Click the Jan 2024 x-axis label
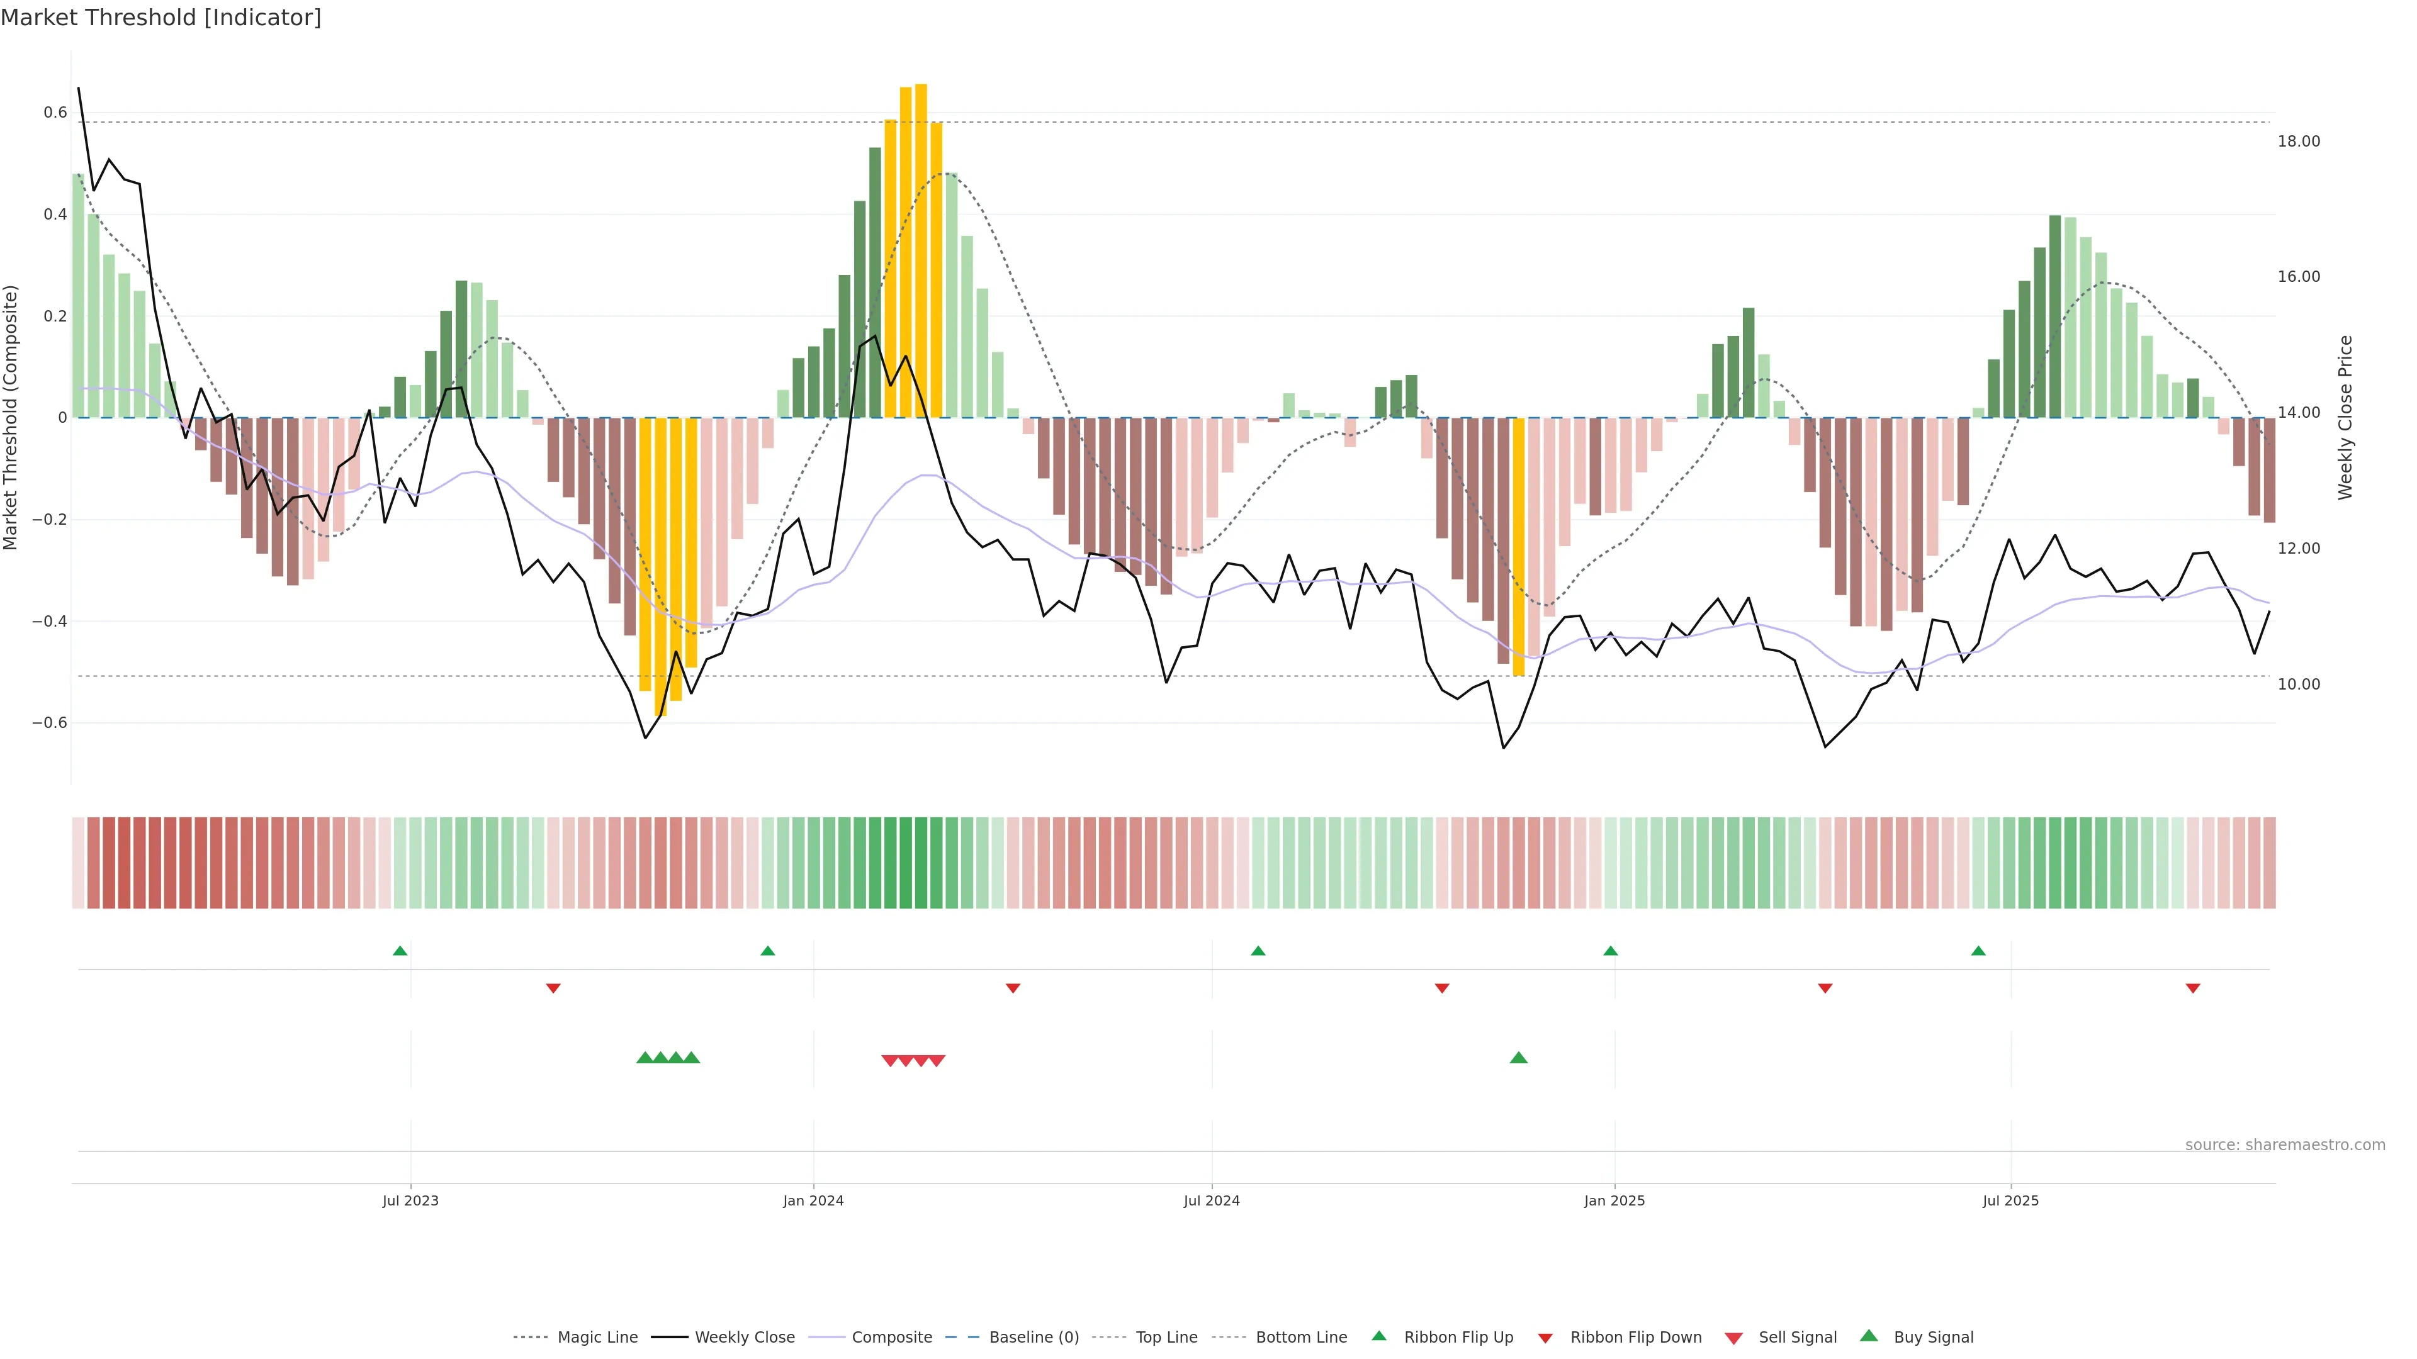The image size is (2417, 1359). (x=813, y=1200)
